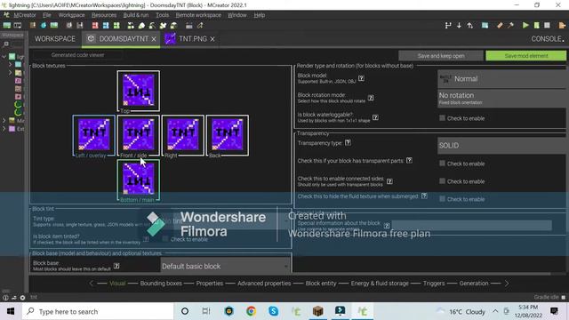Click the Windows Start button

coord(11,311)
